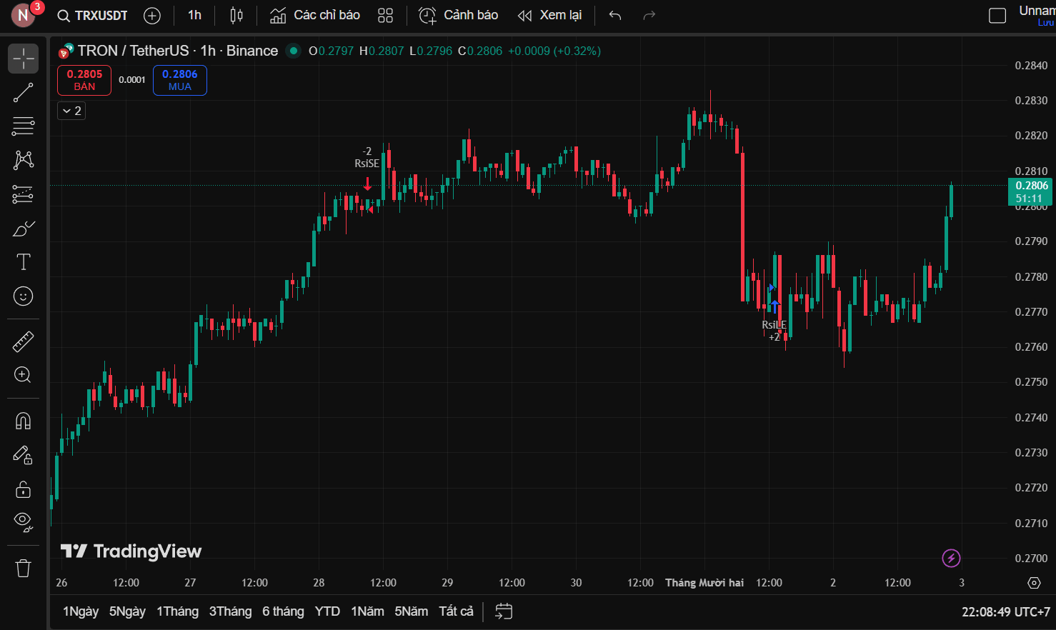Click the Lưu save link
The image size is (1056, 630).
(x=1046, y=23)
